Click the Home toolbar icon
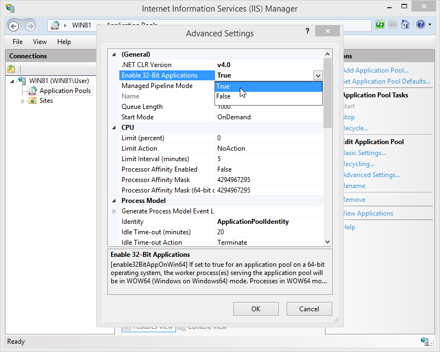The width and height of the screenshot is (440, 352). pyautogui.click(x=405, y=24)
